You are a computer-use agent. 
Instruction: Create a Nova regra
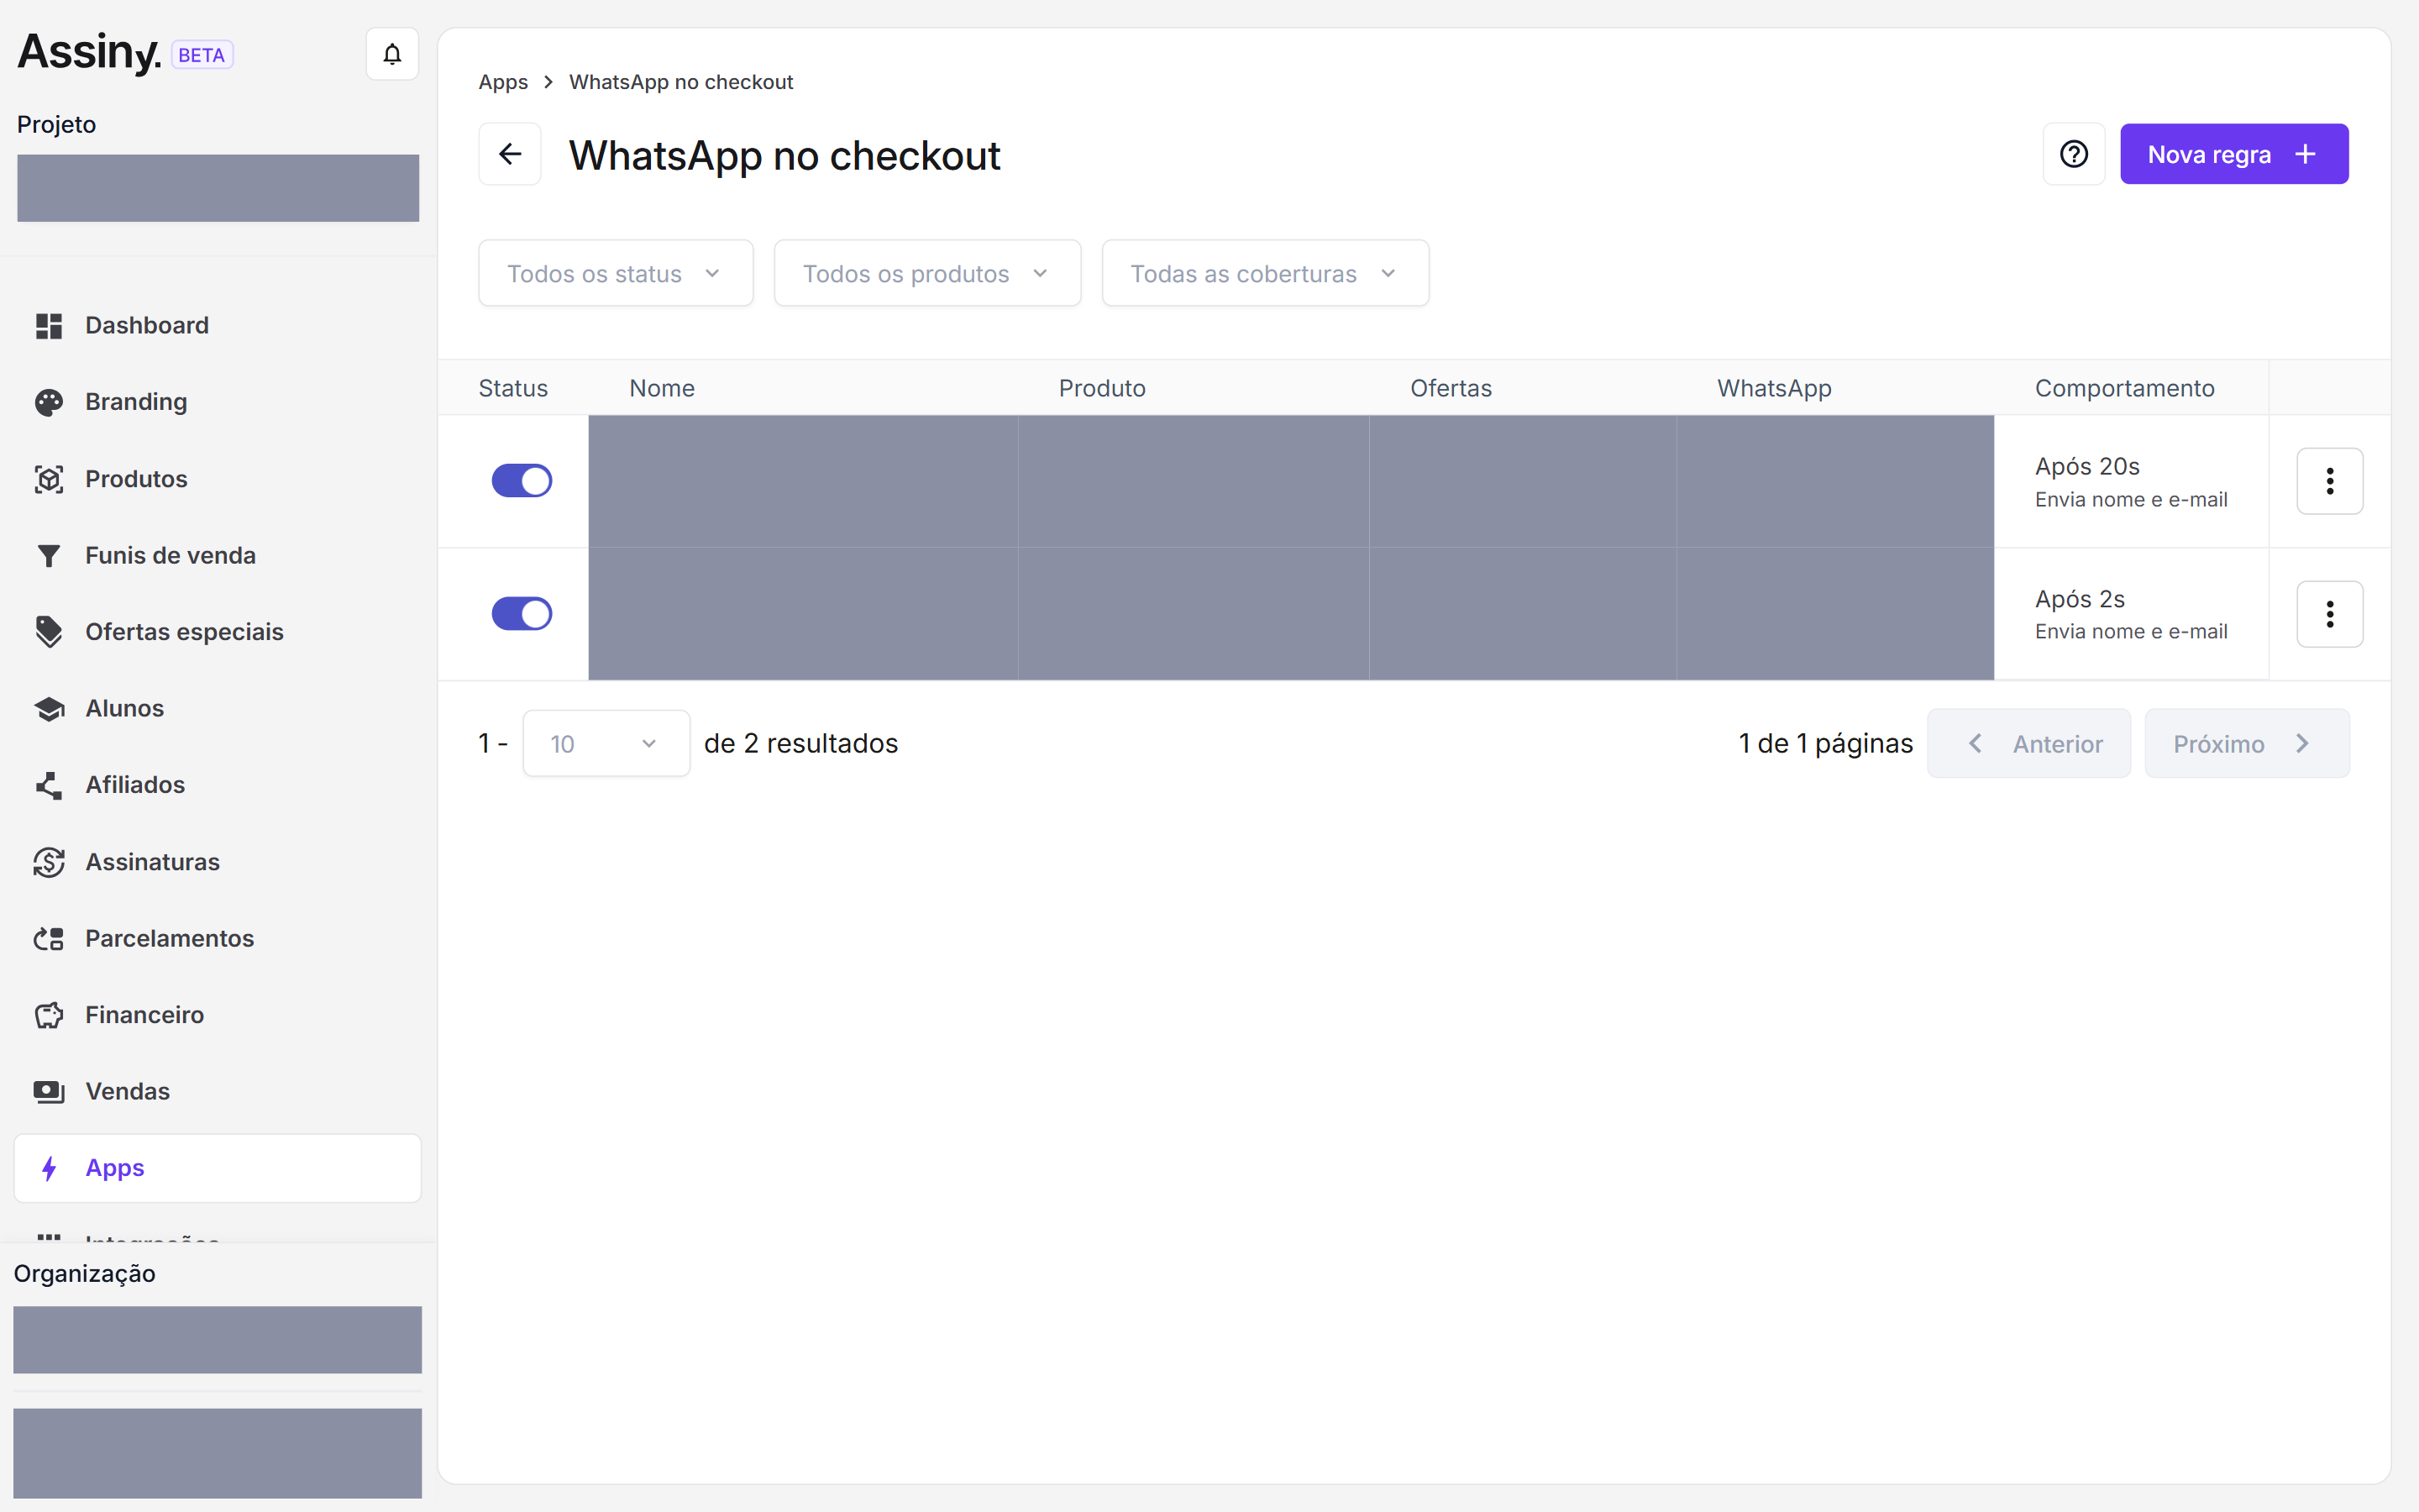click(x=2234, y=154)
